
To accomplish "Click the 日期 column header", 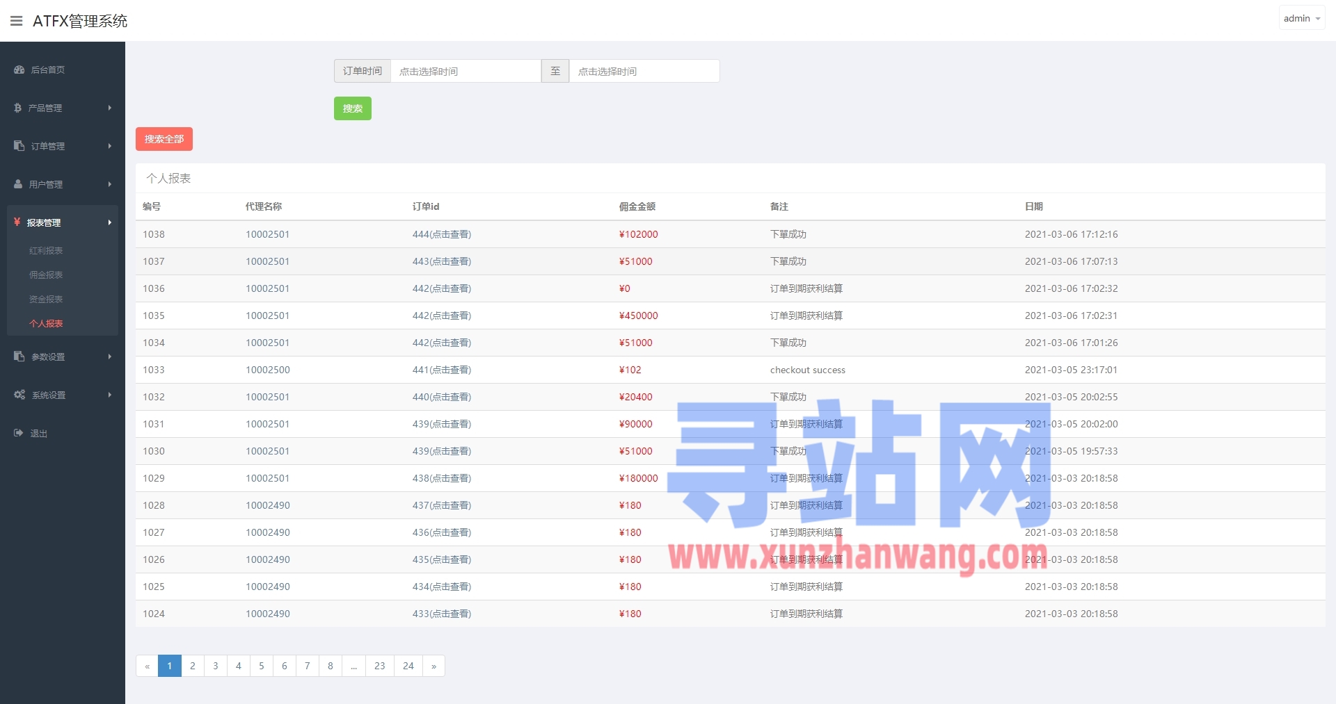I will click(x=1034, y=206).
